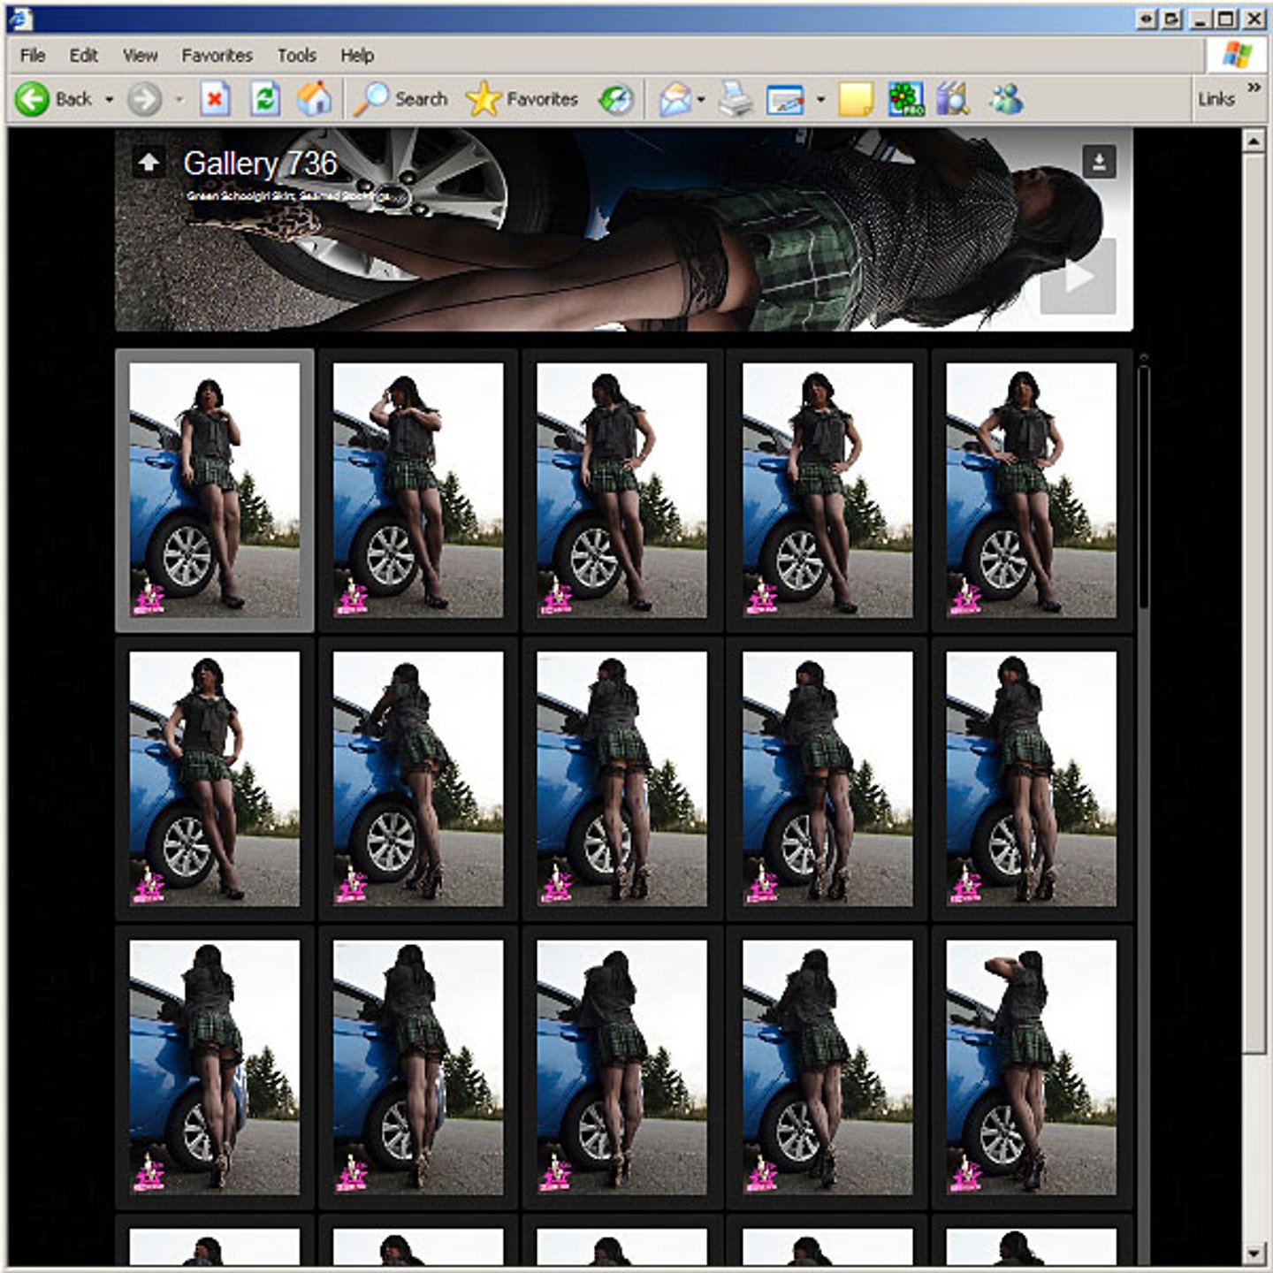Open the Mail button dropdown arrow

pyautogui.click(x=701, y=99)
